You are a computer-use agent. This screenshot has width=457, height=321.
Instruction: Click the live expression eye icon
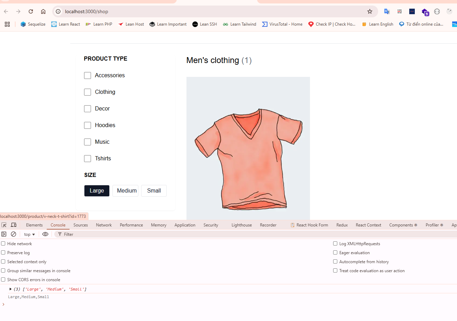click(45, 234)
